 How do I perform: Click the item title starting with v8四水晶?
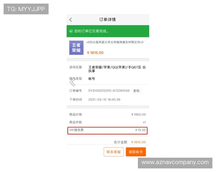pos(115,42)
